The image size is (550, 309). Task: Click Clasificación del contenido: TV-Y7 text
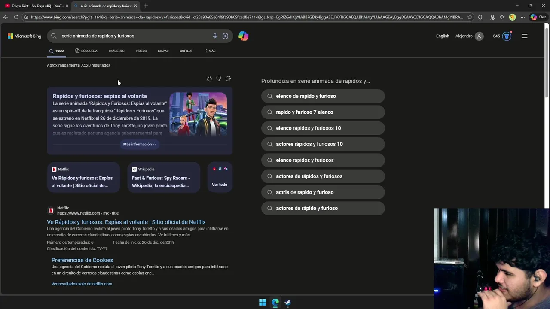pyautogui.click(x=77, y=249)
